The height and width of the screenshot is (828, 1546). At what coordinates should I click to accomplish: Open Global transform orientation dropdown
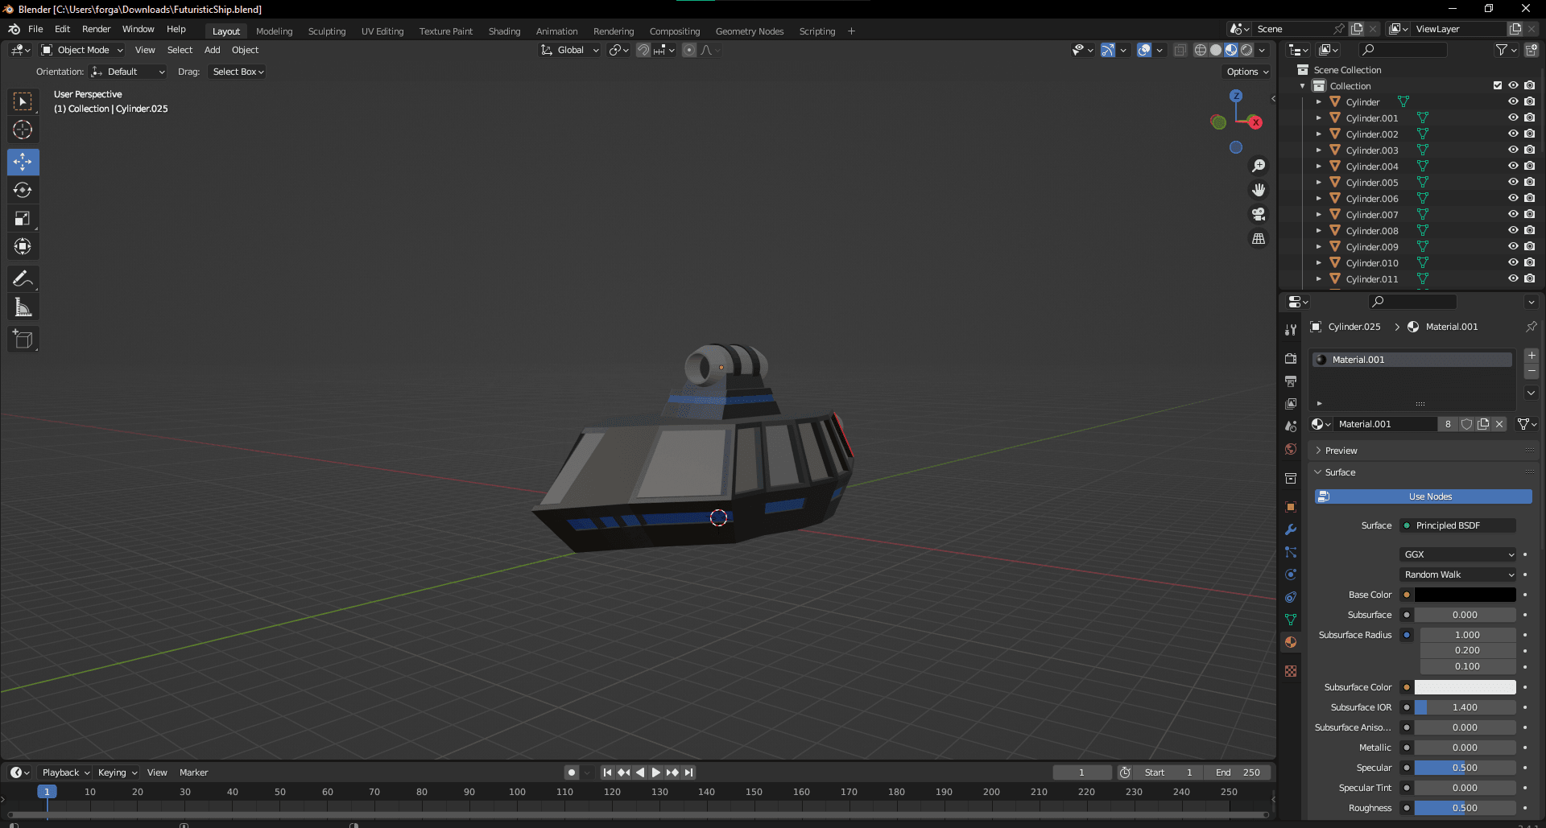click(569, 50)
